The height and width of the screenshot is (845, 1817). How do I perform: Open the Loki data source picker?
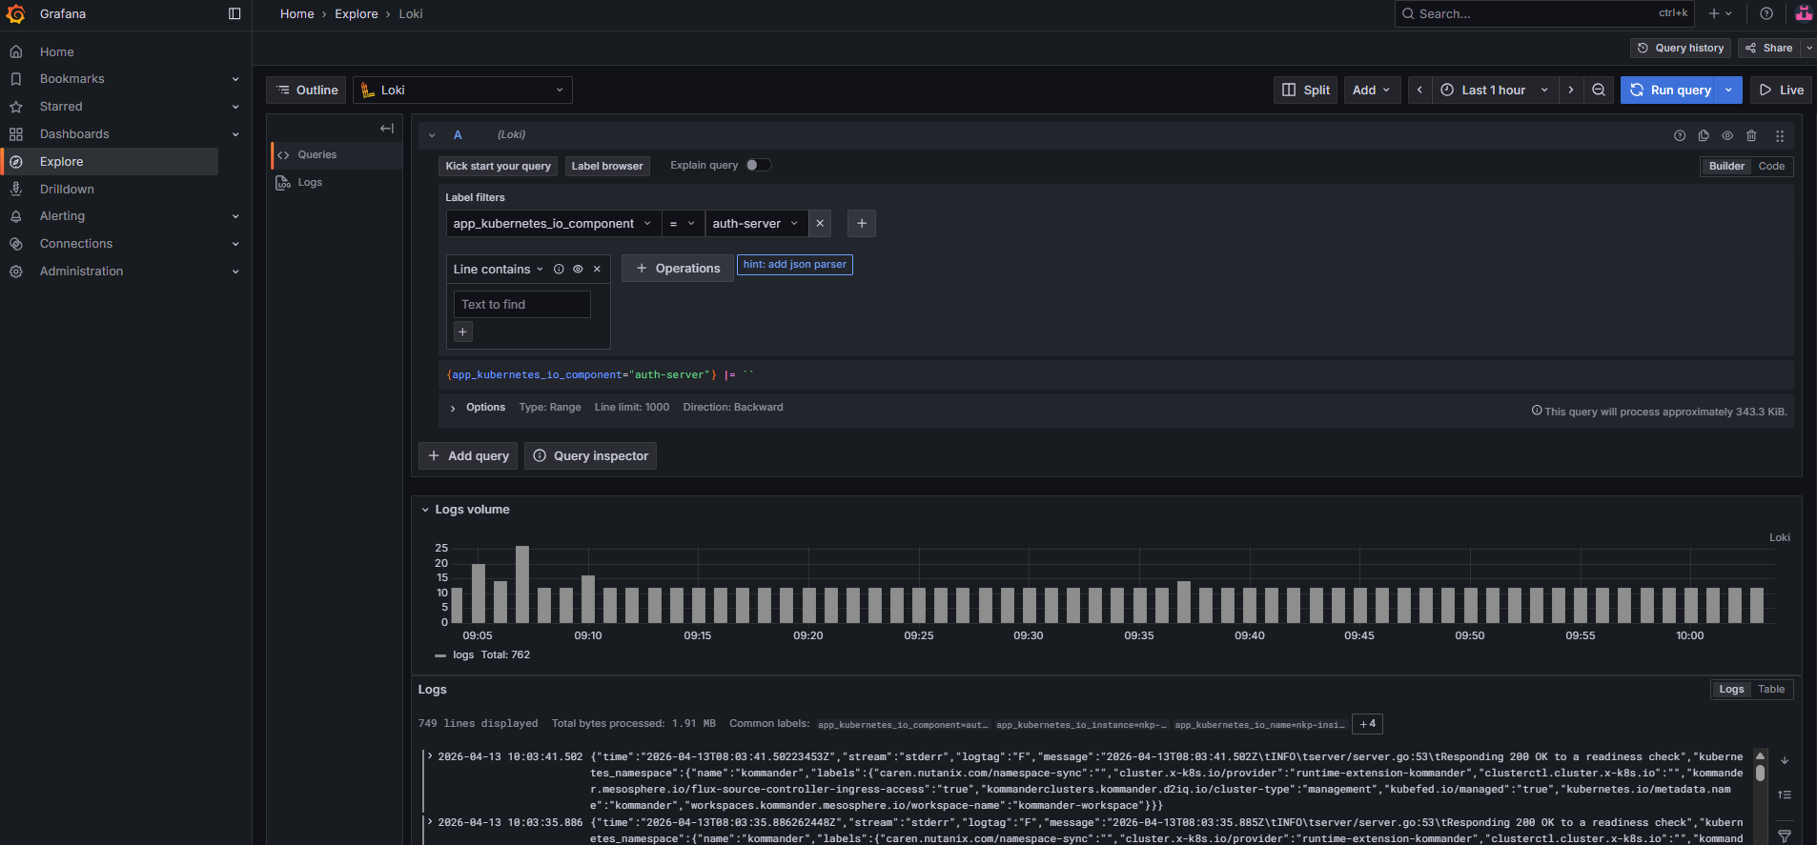click(x=462, y=90)
